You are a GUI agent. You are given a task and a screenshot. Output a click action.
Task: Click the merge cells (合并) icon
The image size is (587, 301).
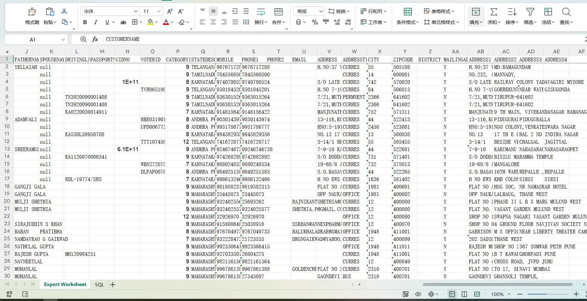[x=278, y=12]
